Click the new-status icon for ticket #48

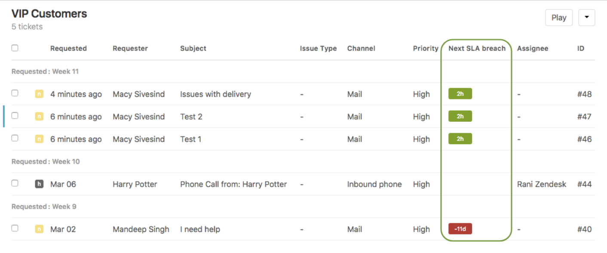click(39, 94)
